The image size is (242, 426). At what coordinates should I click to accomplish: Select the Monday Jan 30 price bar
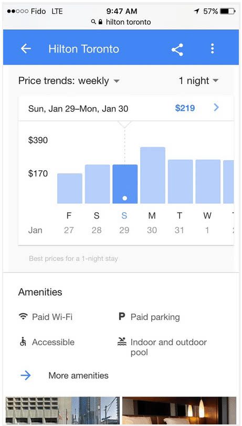tap(153, 175)
